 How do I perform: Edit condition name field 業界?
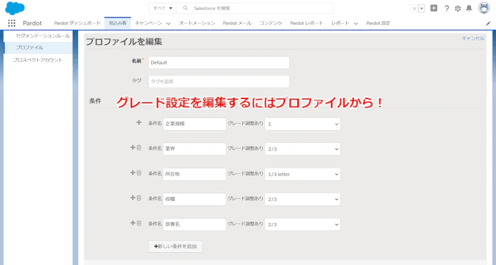[x=195, y=149]
